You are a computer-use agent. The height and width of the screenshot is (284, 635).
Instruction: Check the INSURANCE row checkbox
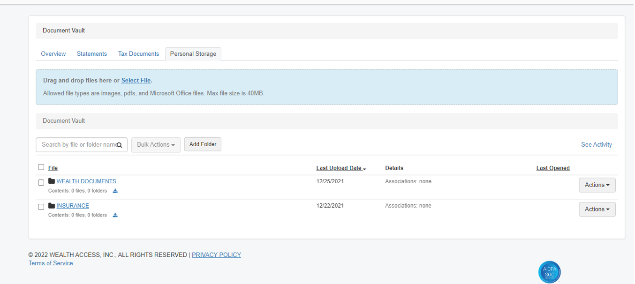point(41,207)
